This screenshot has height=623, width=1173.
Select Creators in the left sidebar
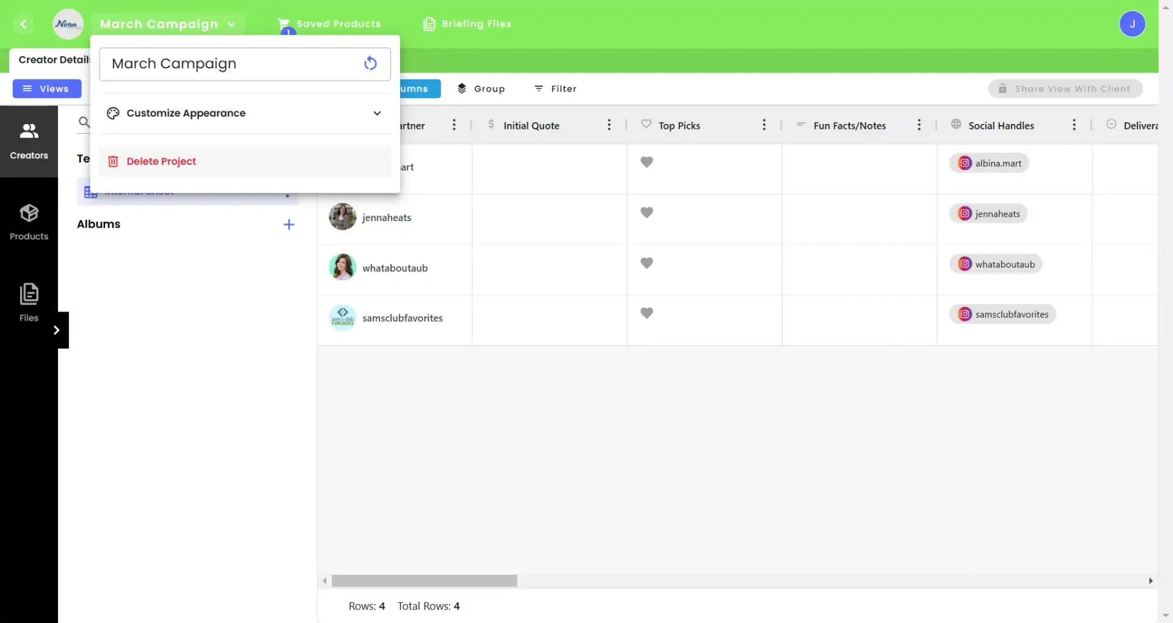(x=28, y=139)
